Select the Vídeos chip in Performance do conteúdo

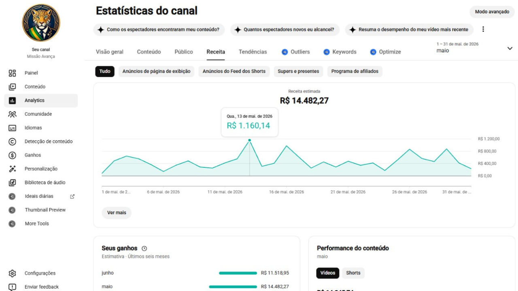click(328, 273)
